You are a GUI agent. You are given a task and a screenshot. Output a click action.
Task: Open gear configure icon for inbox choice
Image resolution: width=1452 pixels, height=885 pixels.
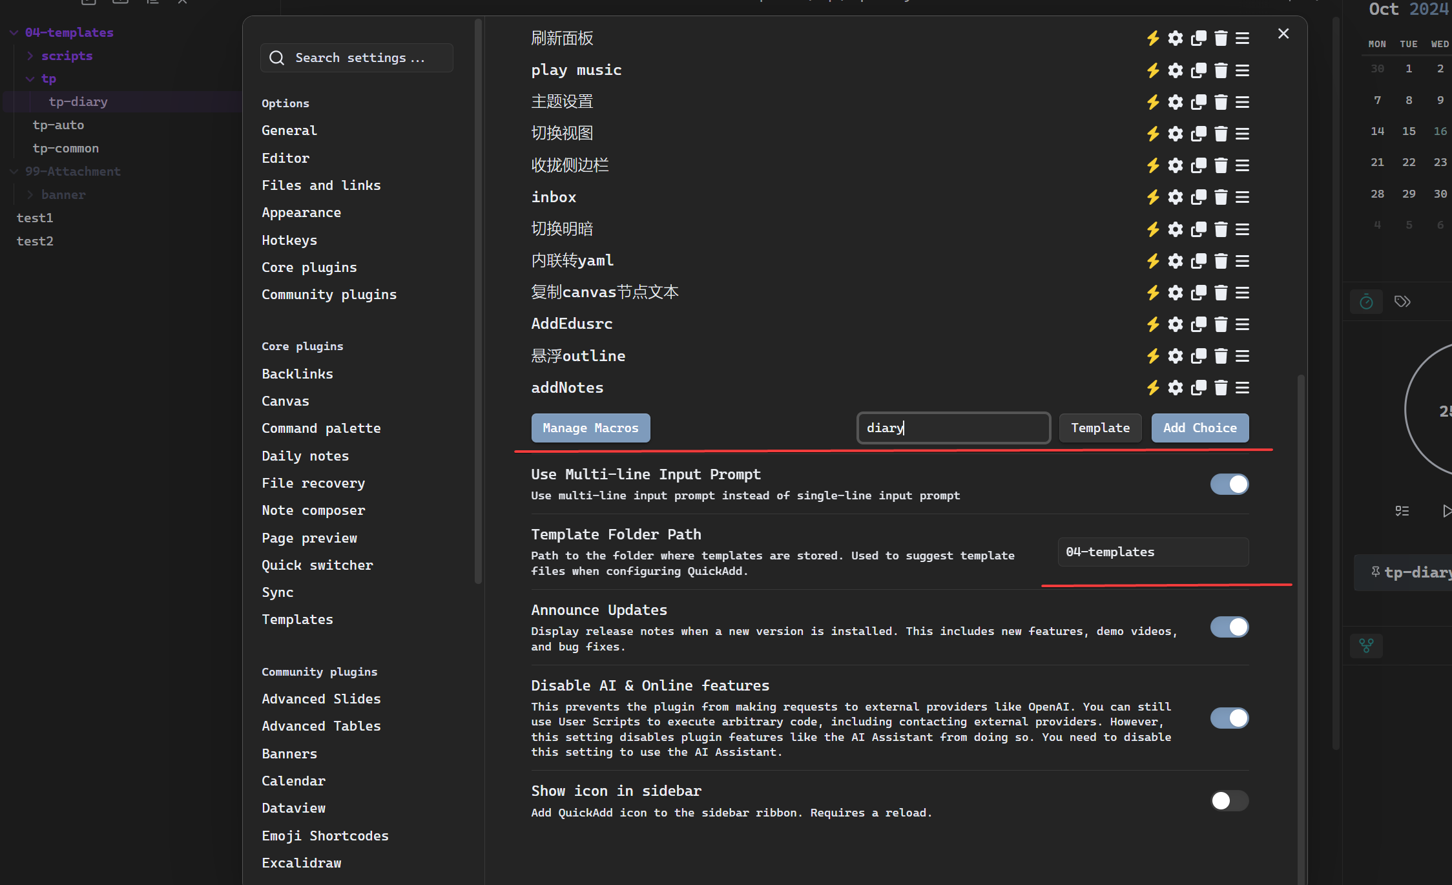[1176, 197]
